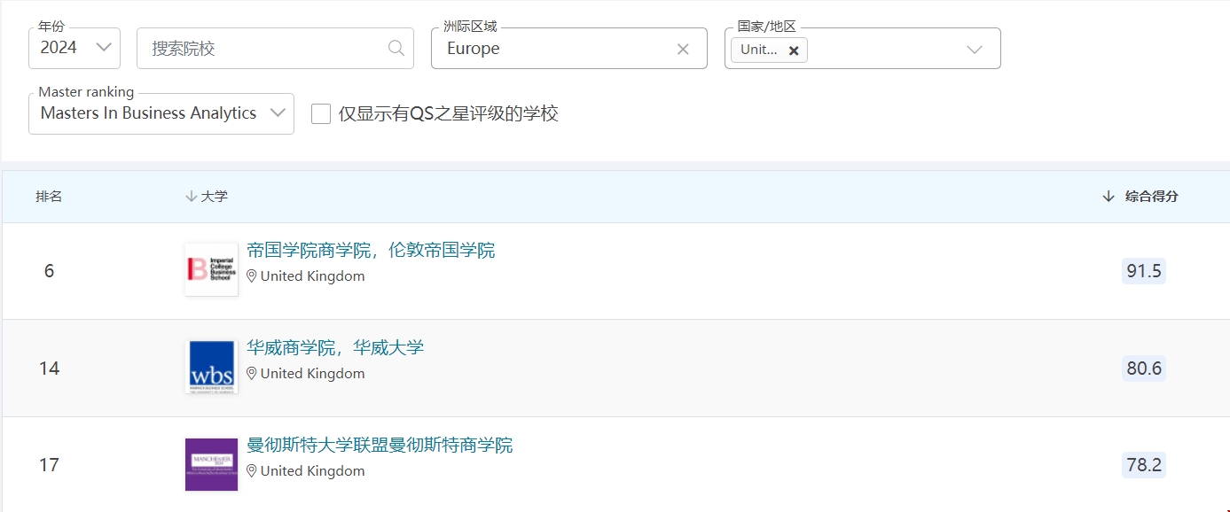The image size is (1230, 512).
Task: Click the magnifier icon in the search field
Action: tap(396, 48)
